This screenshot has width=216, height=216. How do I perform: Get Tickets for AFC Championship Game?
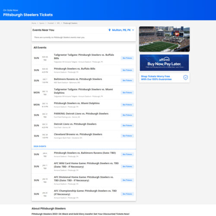click(127, 194)
